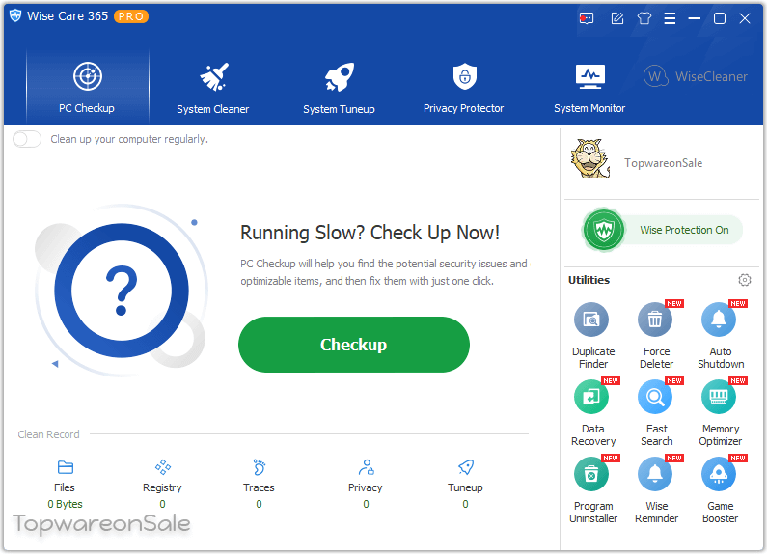Image resolution: width=767 pixels, height=557 pixels.
Task: Click the Tuneup rocket record icon
Action: tap(466, 467)
